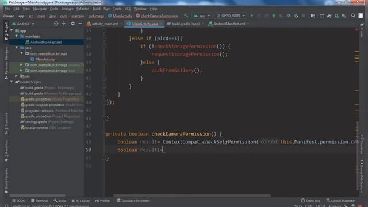Image resolution: width=368 pixels, height=207 pixels.
Task: Open the Logcat tool window
Action: point(80,201)
